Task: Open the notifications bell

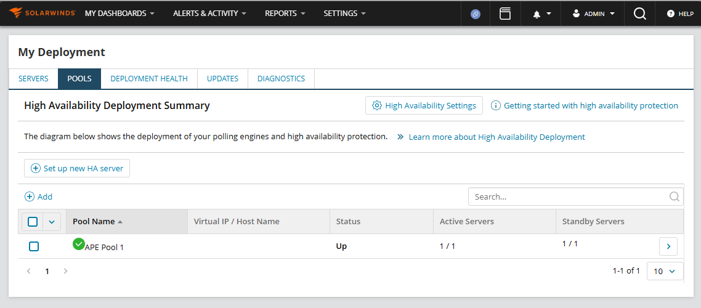Action: (x=540, y=14)
